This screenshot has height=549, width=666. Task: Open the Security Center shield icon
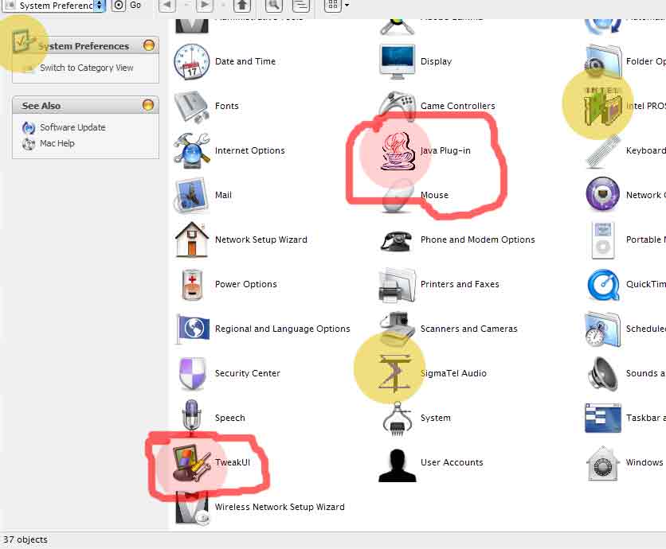[192, 373]
